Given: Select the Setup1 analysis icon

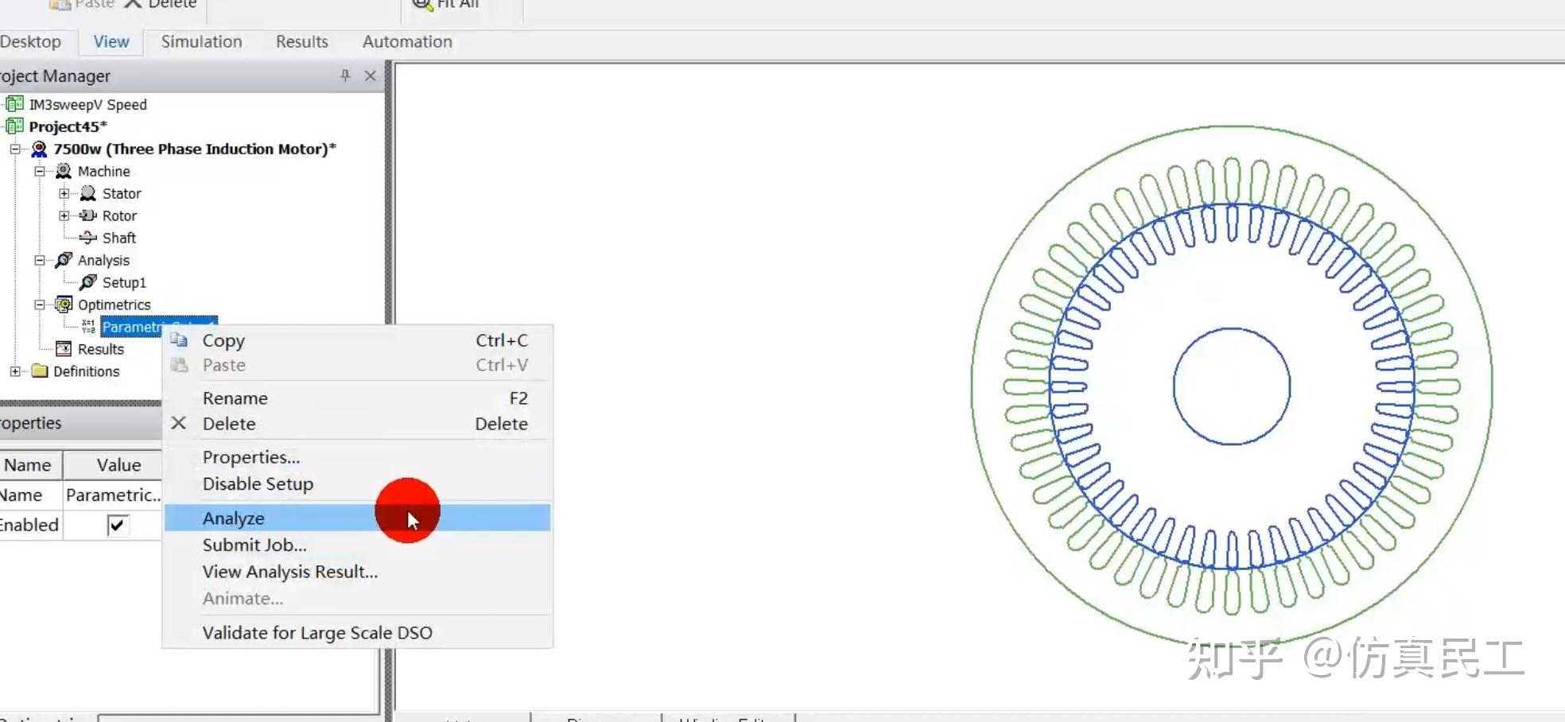Looking at the screenshot, I should pyautogui.click(x=91, y=282).
